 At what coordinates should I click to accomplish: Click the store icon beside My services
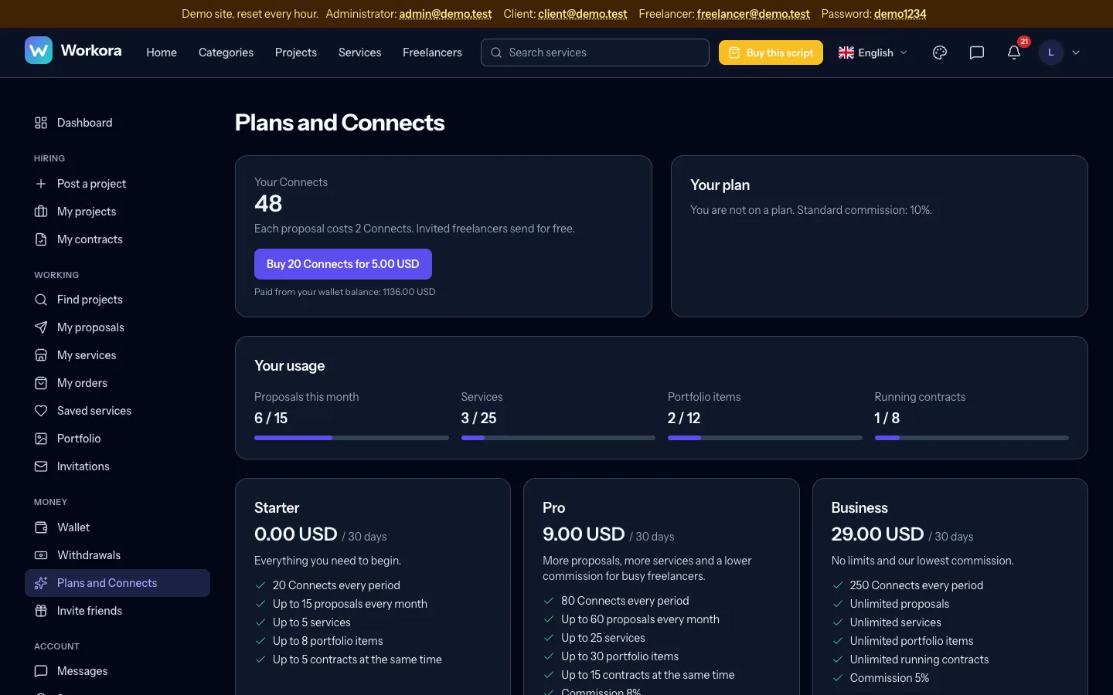tap(41, 355)
